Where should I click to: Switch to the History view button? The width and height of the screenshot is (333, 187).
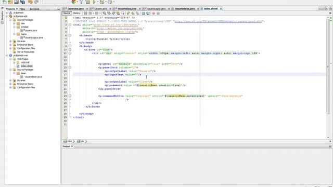click(76, 13)
